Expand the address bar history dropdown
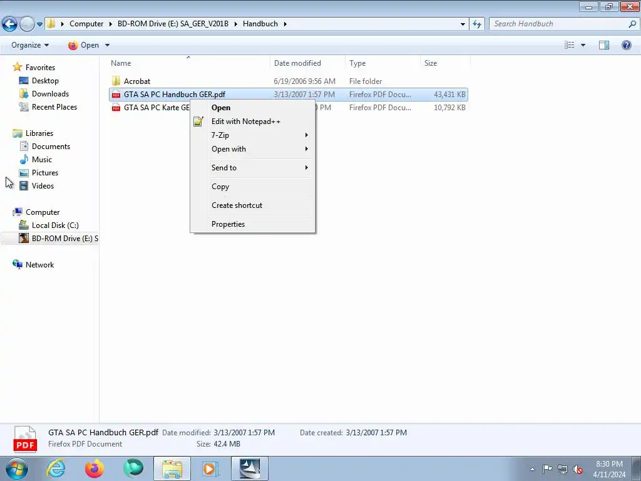The width and height of the screenshot is (641, 481). (x=463, y=24)
